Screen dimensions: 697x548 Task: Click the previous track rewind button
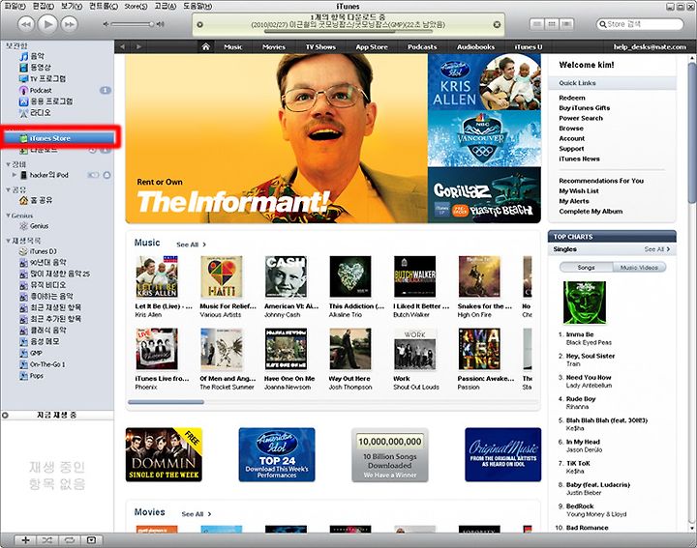click(x=26, y=24)
